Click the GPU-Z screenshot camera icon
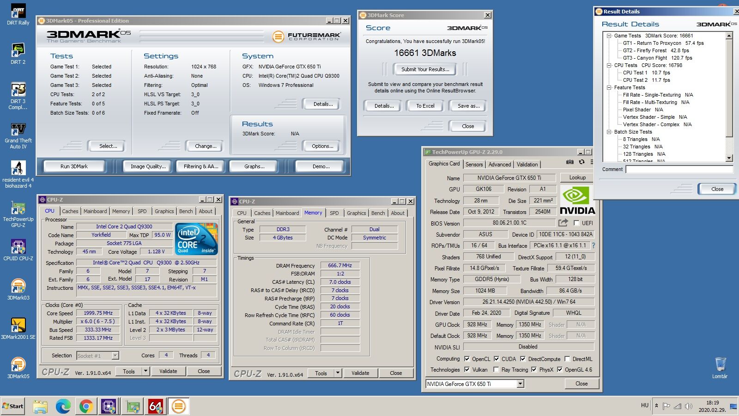 tap(570, 162)
